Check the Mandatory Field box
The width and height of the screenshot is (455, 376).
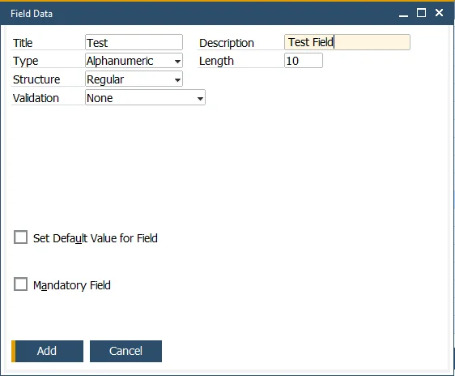(x=20, y=284)
